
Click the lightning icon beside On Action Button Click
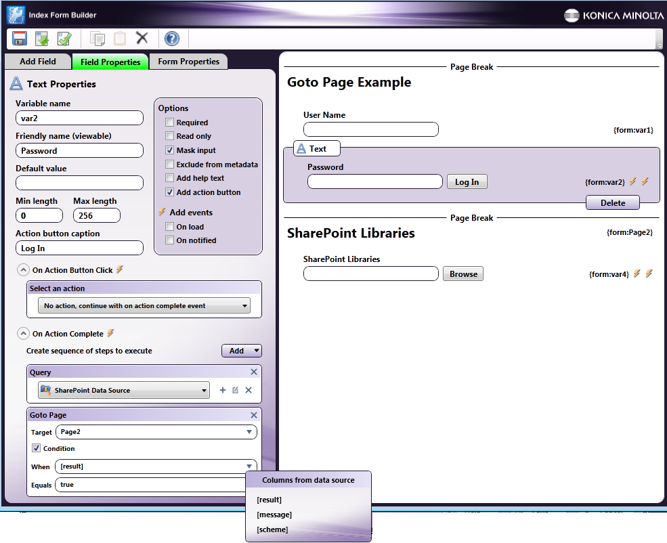tap(120, 269)
